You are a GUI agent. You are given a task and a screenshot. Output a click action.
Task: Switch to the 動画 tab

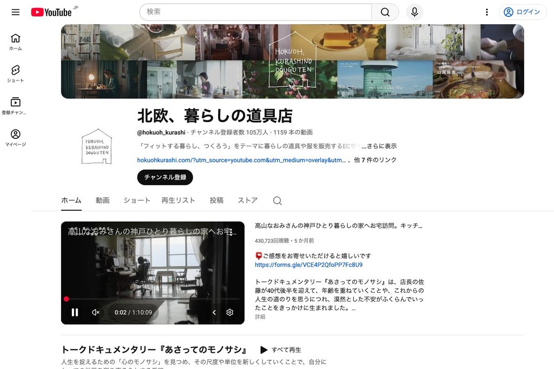tap(103, 200)
